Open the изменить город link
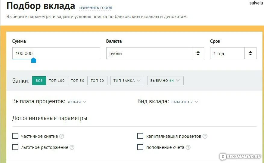The image size is (264, 163). point(96,8)
